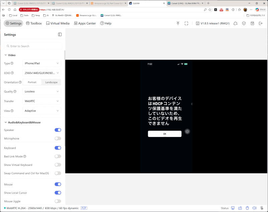Click the EDID help question mark icon
The image size is (268, 212).
pos(12,73)
